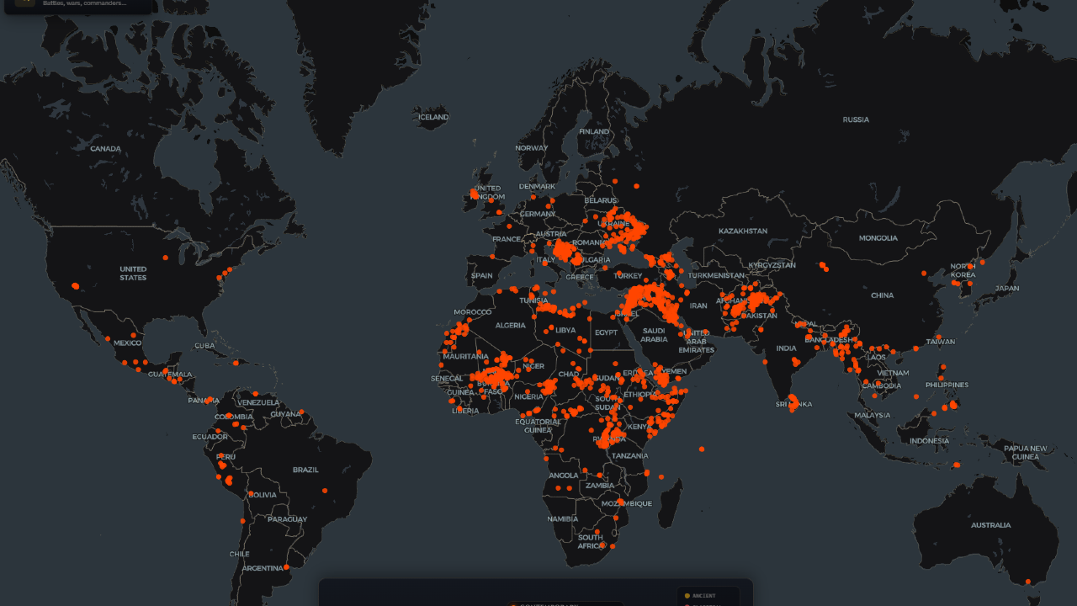Select the marker north of Belarus
Viewport: 1077px width, 606px height.
615,181
